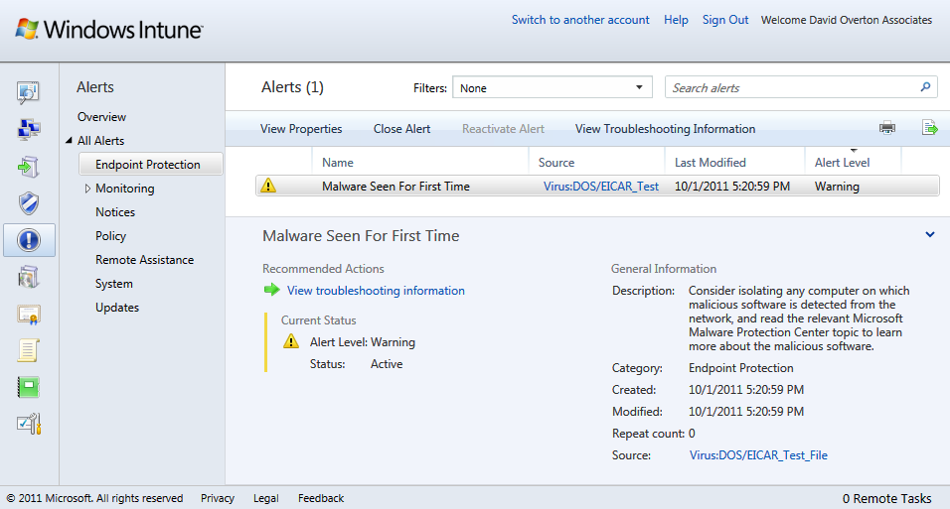Screen dimensions: 950x509
Task: Select Policy in the alerts tree
Action: (x=110, y=236)
